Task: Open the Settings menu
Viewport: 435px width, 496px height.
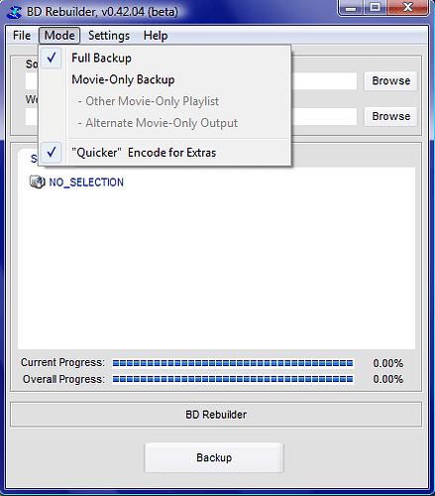Action: pos(109,36)
